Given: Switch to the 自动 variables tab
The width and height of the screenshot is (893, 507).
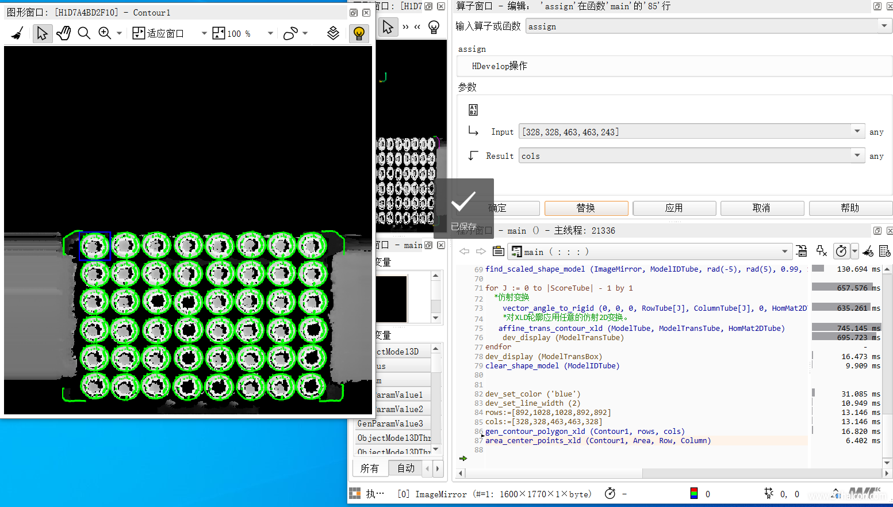Looking at the screenshot, I should (405, 468).
